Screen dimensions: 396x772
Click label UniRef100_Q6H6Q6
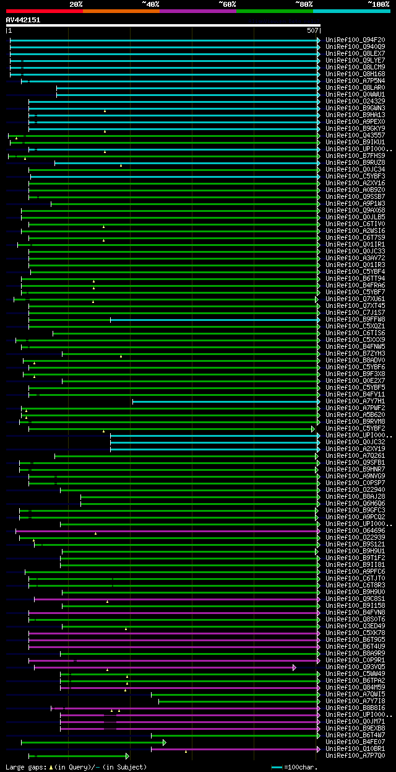click(x=355, y=504)
